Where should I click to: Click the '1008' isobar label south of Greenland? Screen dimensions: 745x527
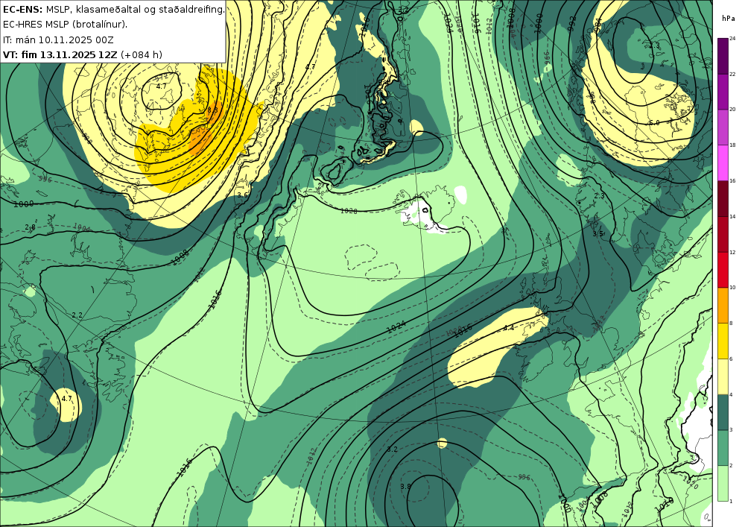(x=180, y=257)
